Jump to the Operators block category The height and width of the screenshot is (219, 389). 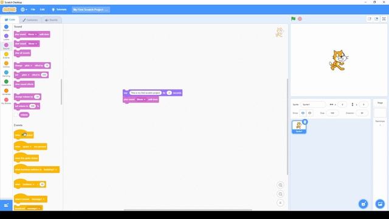coord(6,83)
